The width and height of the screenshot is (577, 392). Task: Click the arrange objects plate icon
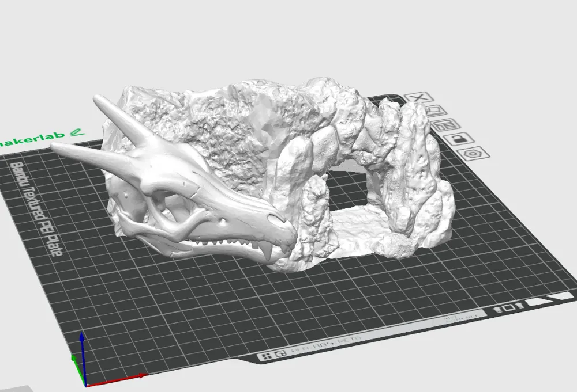[x=445, y=125]
